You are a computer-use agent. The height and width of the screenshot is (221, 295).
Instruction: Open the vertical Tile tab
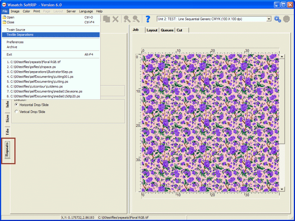(x=7, y=132)
